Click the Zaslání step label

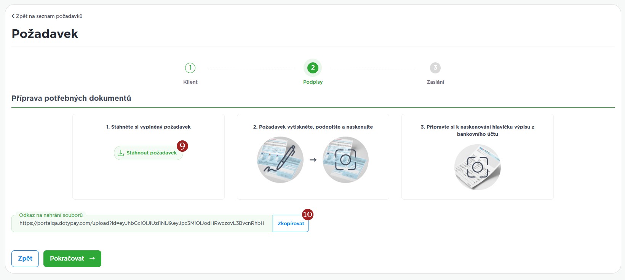[435, 82]
